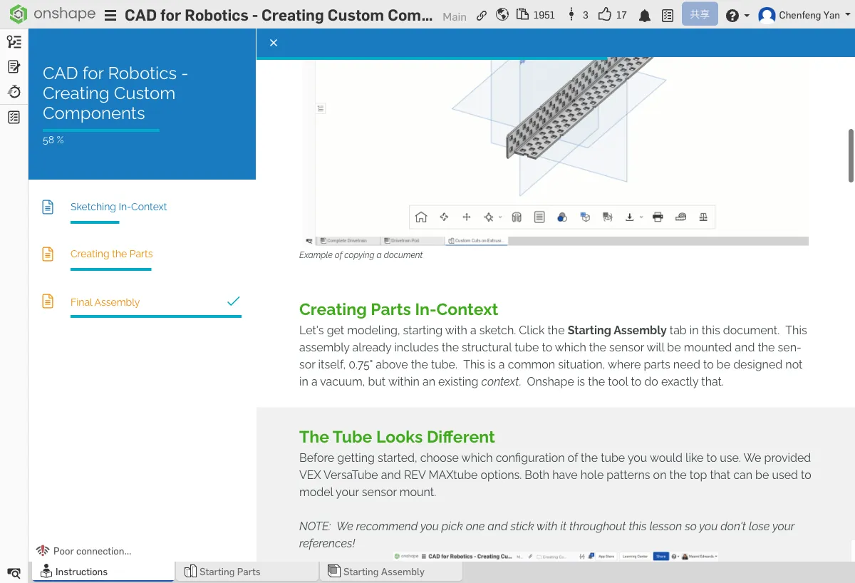The image size is (855, 583).
Task: Open the course outline panel icon
Action: [x=14, y=41]
